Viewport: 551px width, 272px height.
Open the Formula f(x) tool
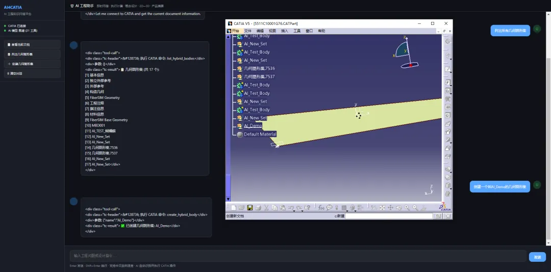321,208
